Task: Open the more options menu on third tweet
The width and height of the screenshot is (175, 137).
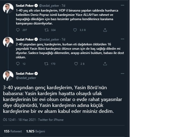Action: (122, 74)
